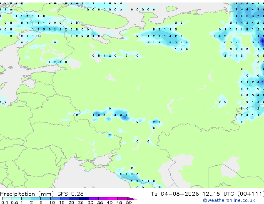Click the legend swatch between 25 and 30

[x=84, y=199]
